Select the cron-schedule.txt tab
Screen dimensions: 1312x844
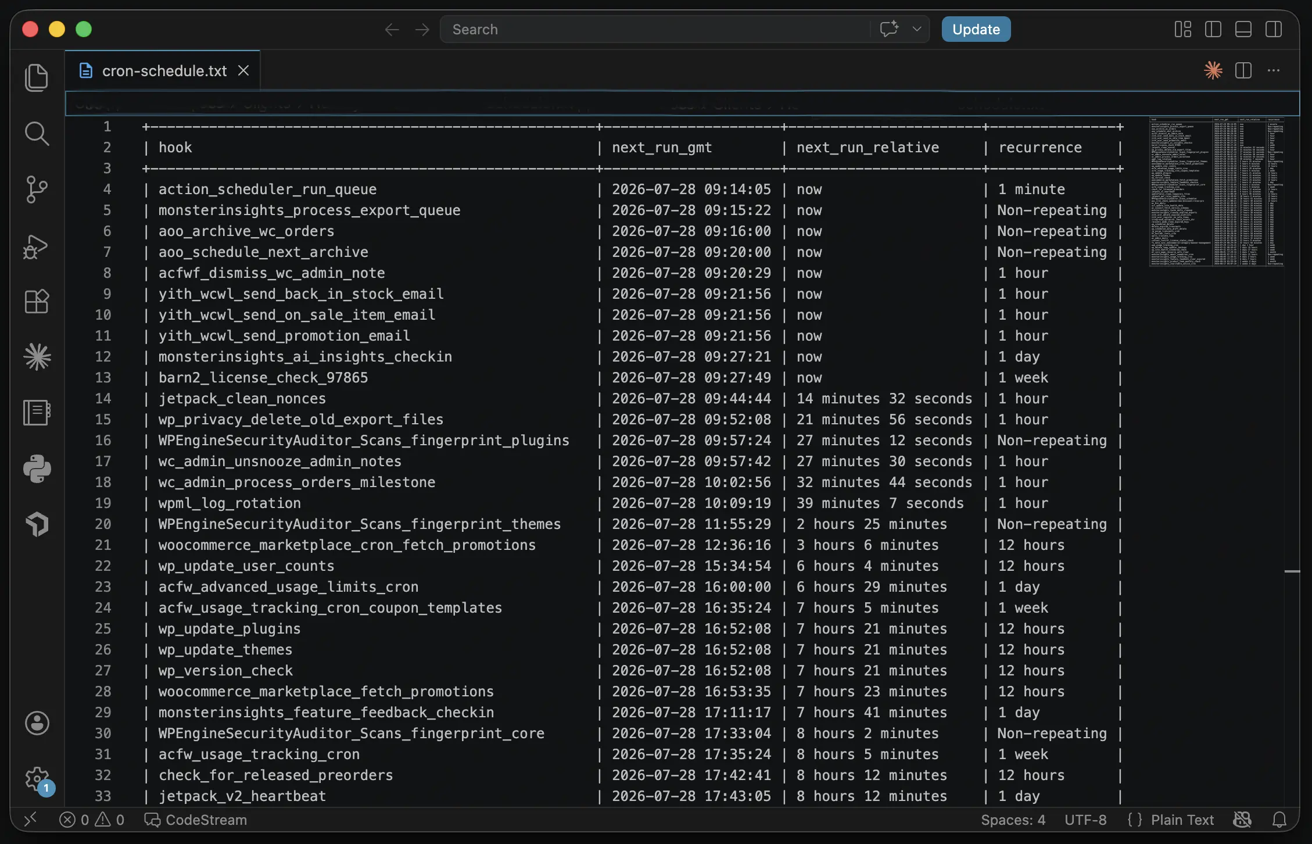163,71
